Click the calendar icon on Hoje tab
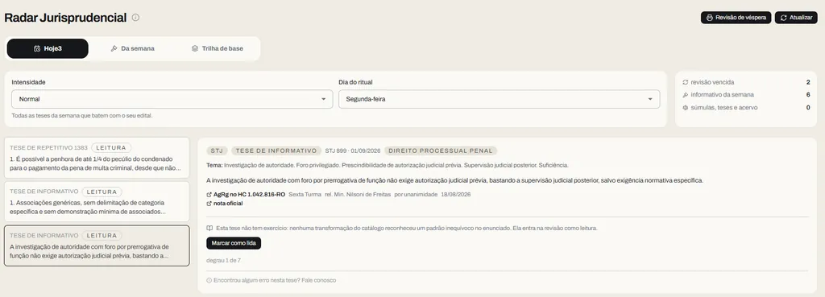The height and width of the screenshot is (297, 825). (x=37, y=48)
